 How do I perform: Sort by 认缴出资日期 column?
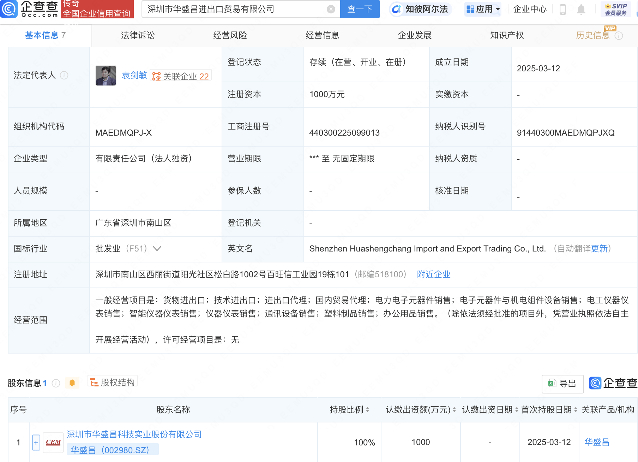[x=517, y=410]
